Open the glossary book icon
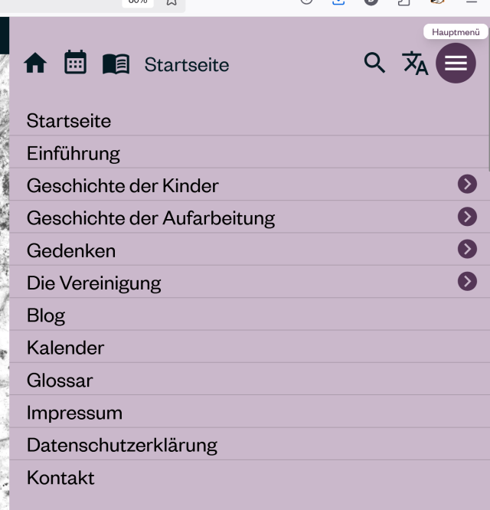 [116, 64]
